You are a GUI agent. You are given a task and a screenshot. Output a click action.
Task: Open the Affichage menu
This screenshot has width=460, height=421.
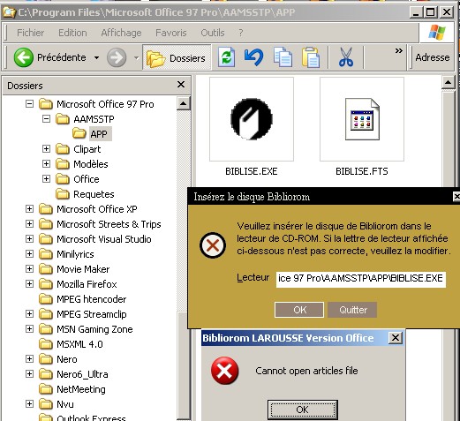121,33
